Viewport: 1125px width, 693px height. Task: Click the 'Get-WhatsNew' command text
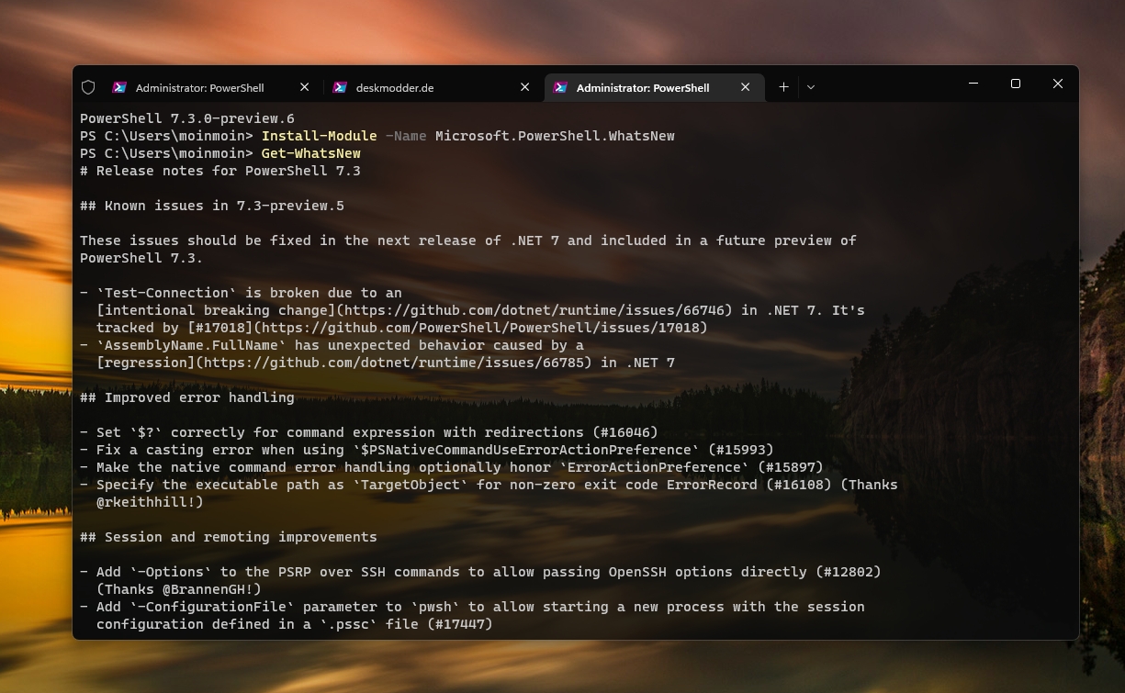coord(311,153)
